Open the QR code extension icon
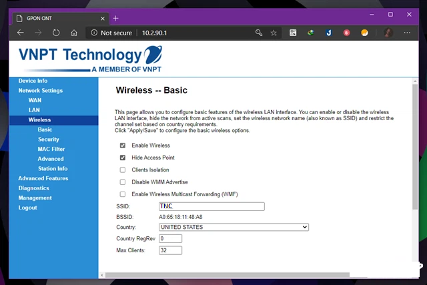427x285 pixels. pos(293,33)
